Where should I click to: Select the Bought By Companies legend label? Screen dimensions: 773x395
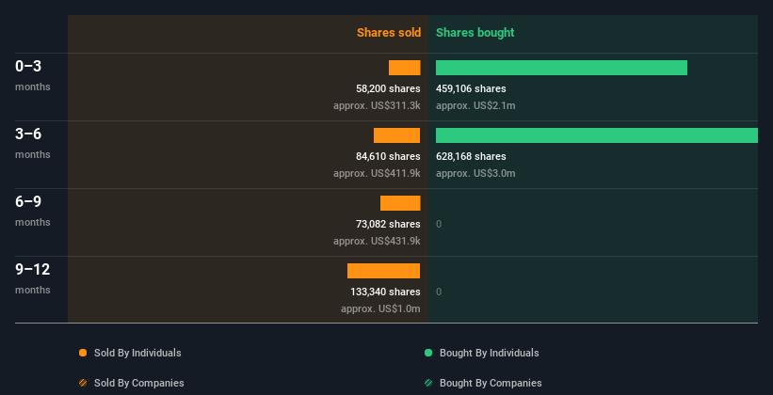pyautogui.click(x=491, y=383)
